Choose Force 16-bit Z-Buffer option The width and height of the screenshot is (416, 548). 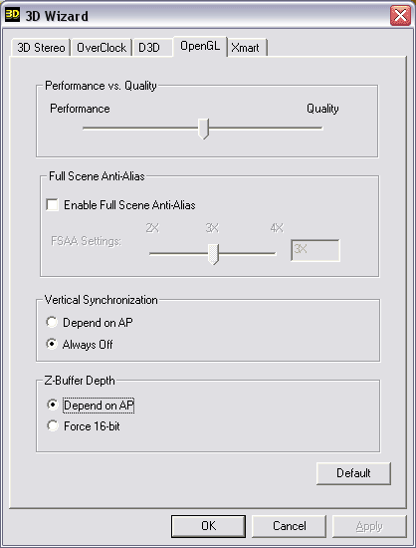tap(53, 425)
